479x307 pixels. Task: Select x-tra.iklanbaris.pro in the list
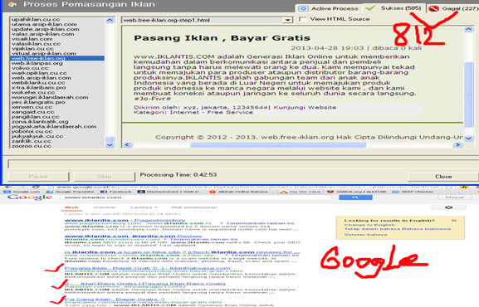click(x=38, y=88)
